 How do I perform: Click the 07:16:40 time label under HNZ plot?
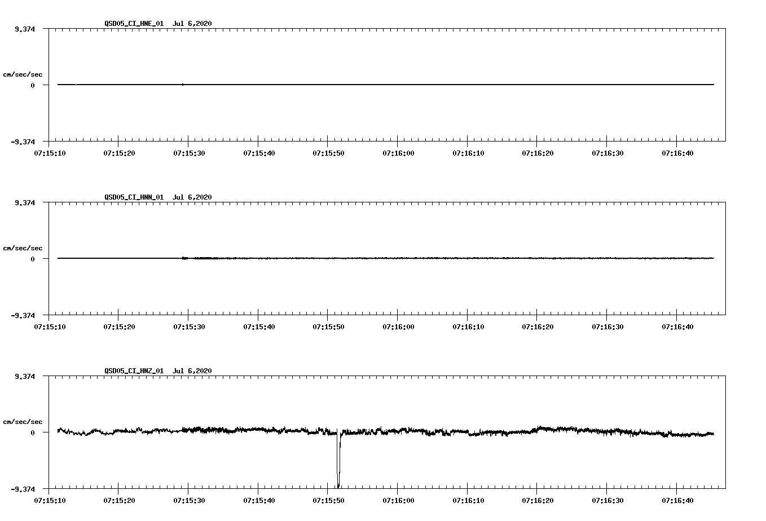pyautogui.click(x=677, y=500)
